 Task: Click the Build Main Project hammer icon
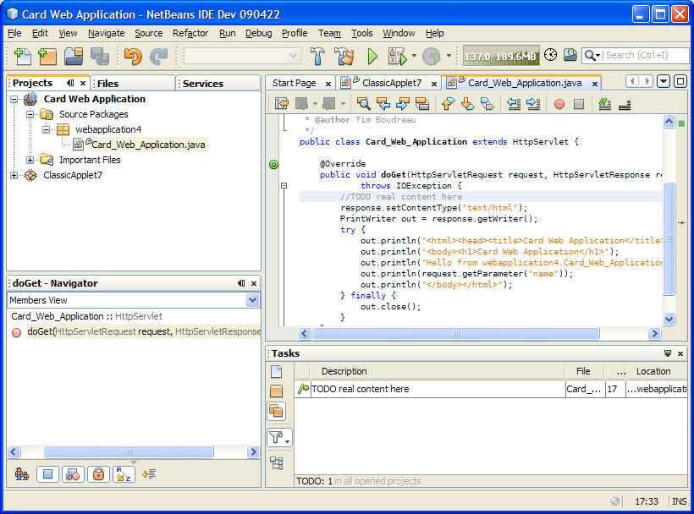coord(318,57)
